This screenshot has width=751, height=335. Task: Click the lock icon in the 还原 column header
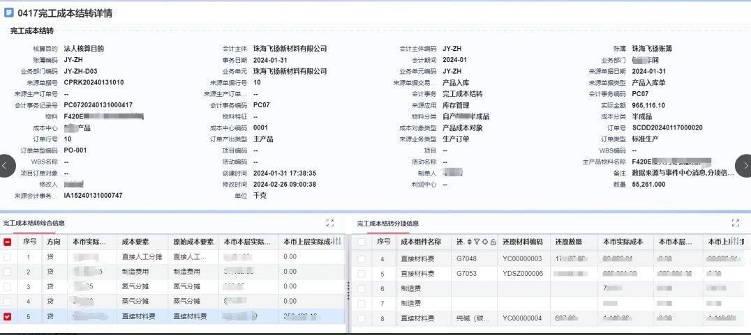click(493, 242)
